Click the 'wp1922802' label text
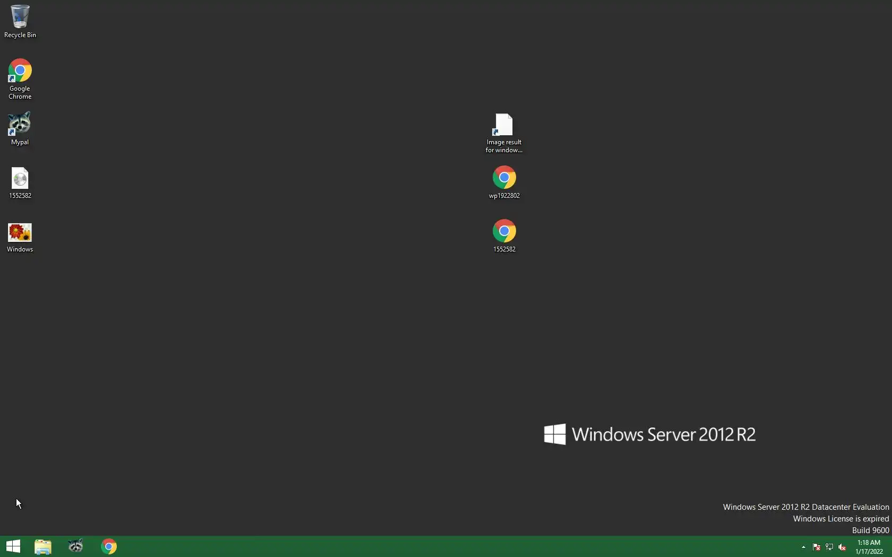892x557 pixels. pyautogui.click(x=504, y=196)
